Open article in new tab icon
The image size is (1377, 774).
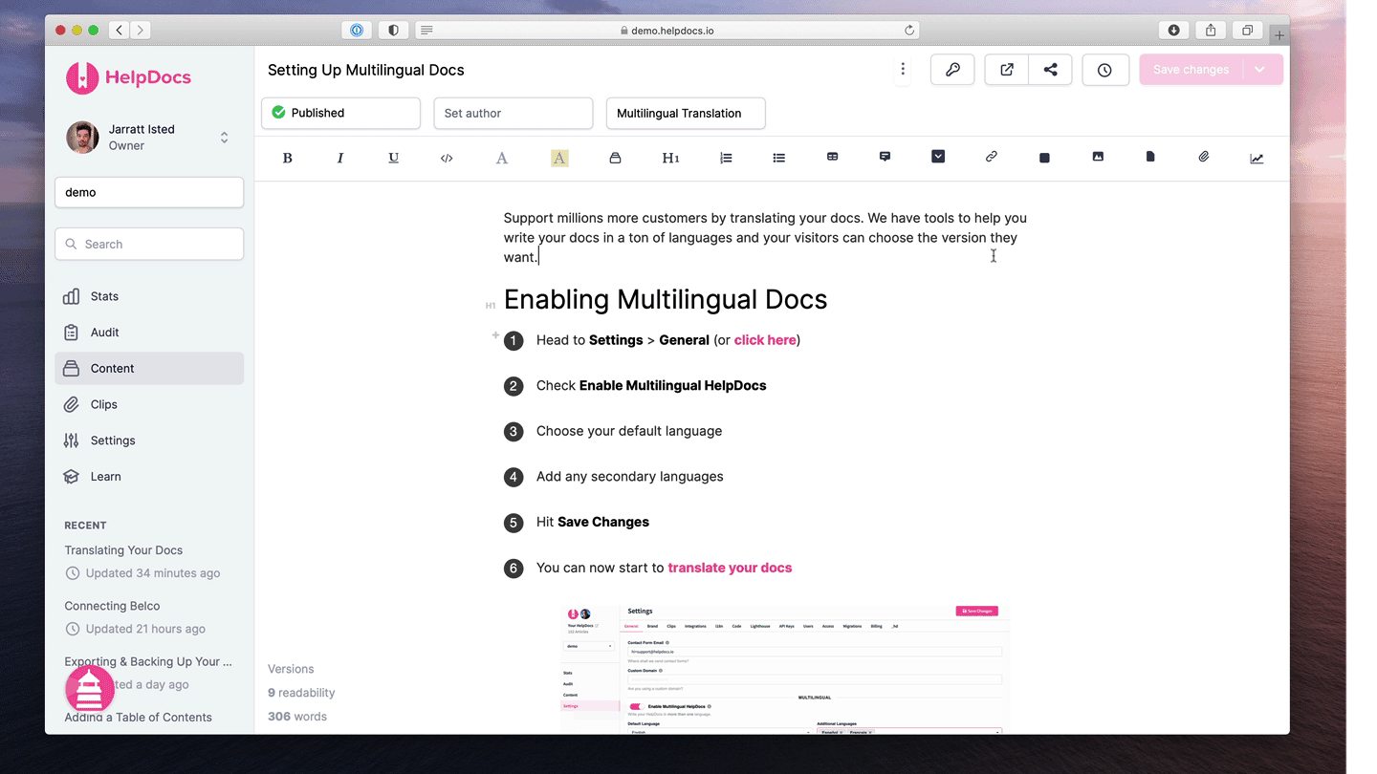click(1007, 70)
